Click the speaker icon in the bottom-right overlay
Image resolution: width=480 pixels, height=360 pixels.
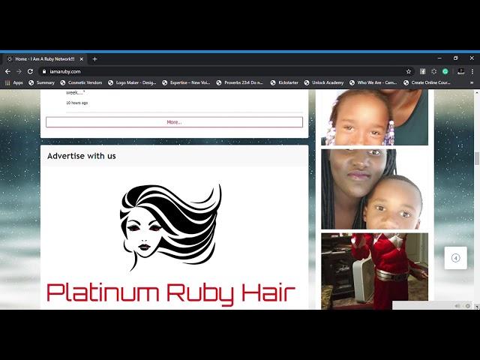tap(457, 306)
